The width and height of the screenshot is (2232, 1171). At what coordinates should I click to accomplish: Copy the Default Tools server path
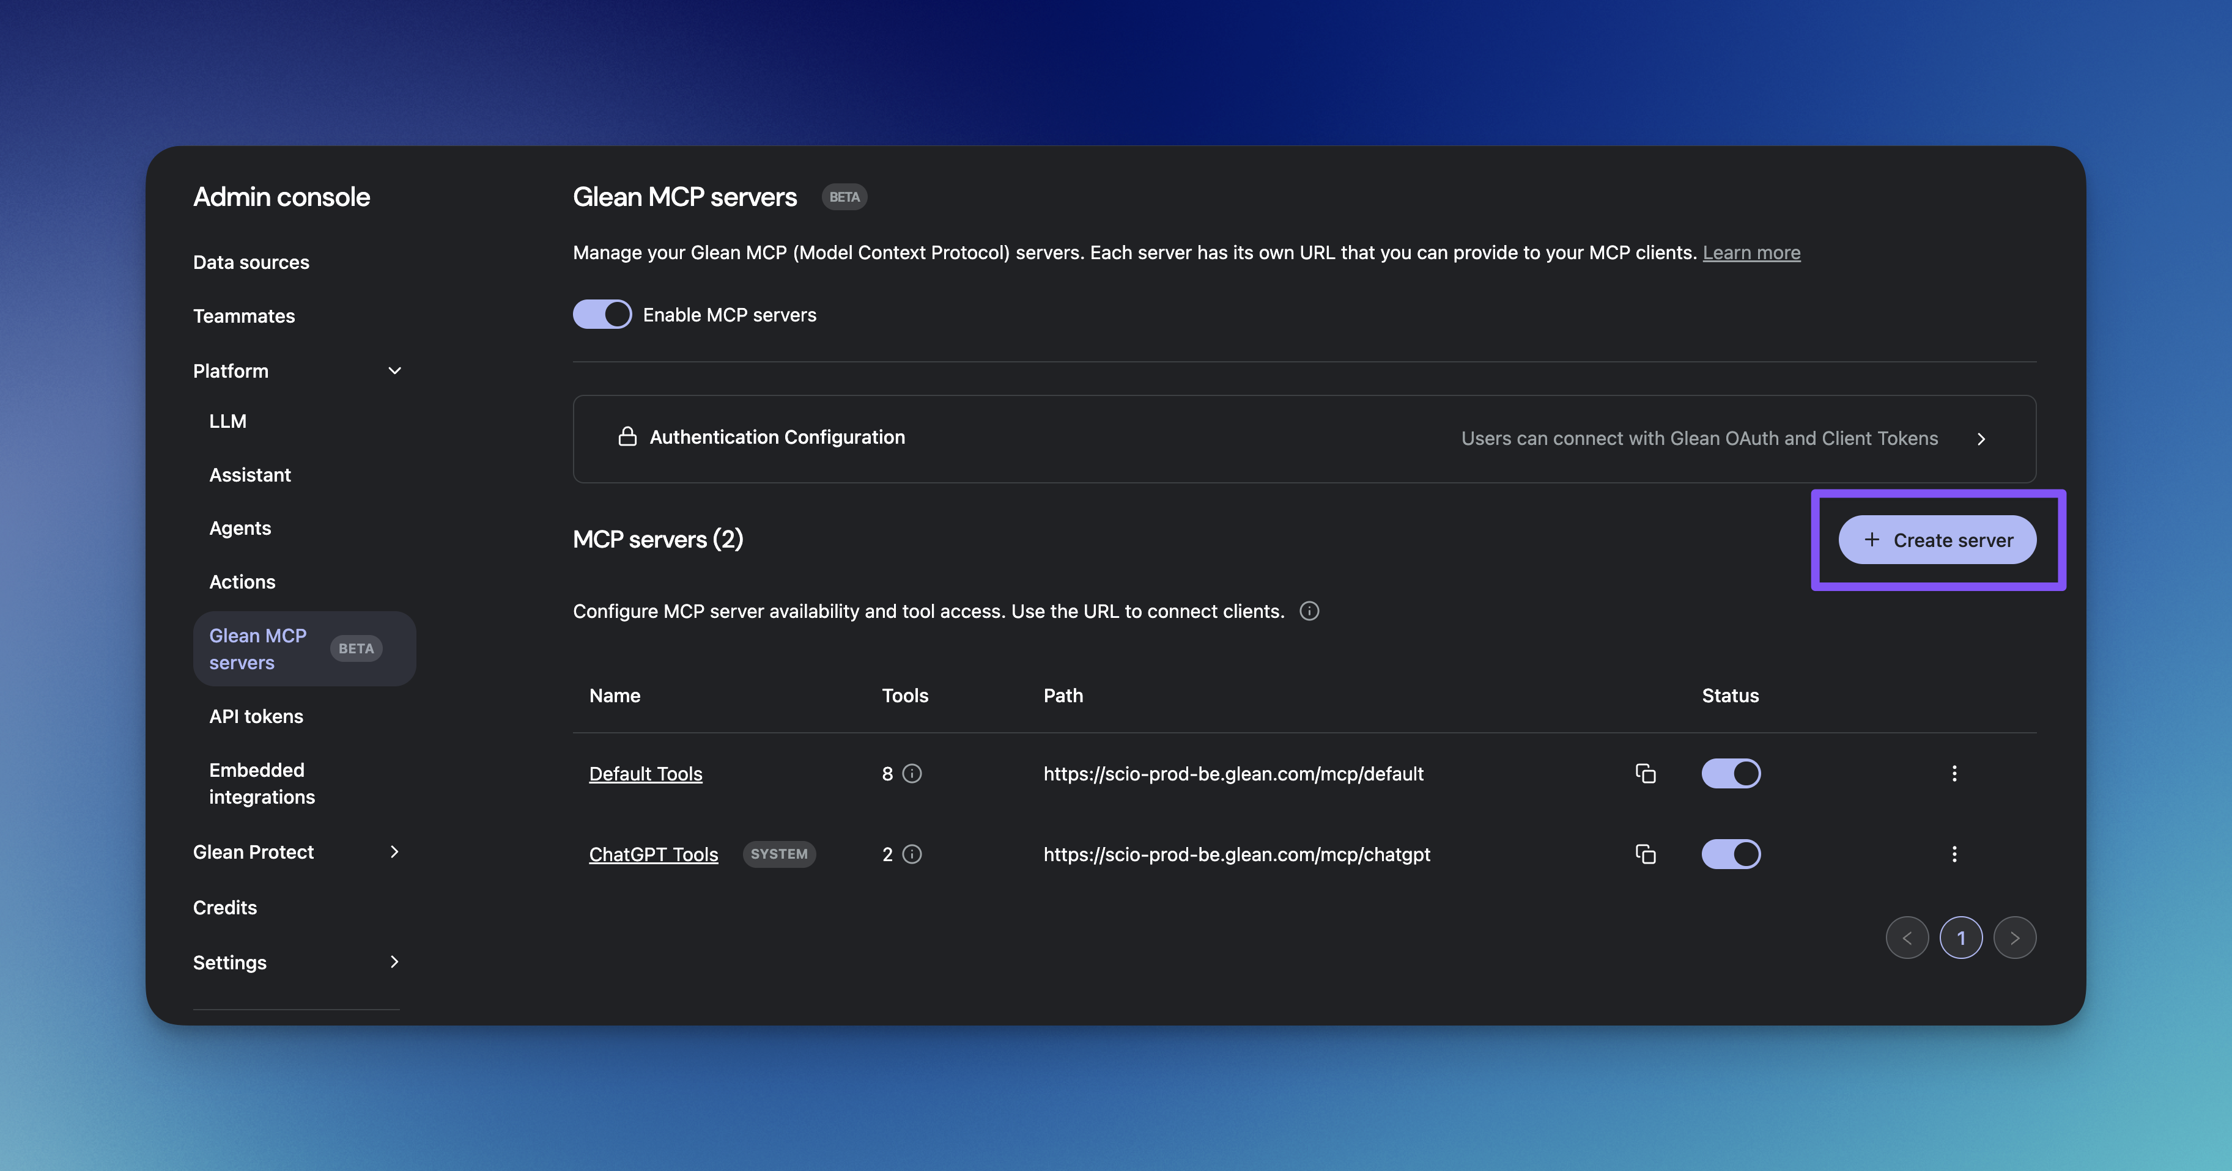pyautogui.click(x=1646, y=774)
